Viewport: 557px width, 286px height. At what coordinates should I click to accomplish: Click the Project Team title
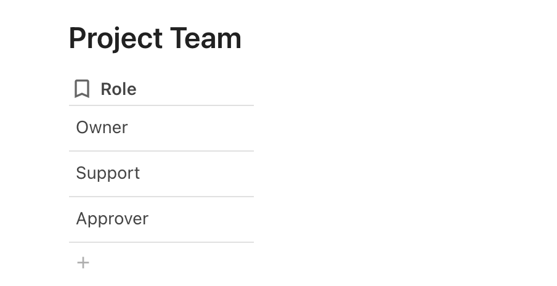click(x=155, y=38)
